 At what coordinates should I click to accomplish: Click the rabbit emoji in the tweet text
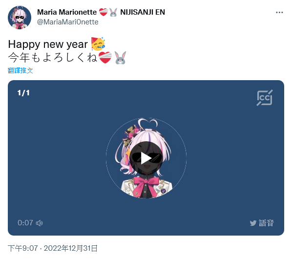click(x=120, y=58)
